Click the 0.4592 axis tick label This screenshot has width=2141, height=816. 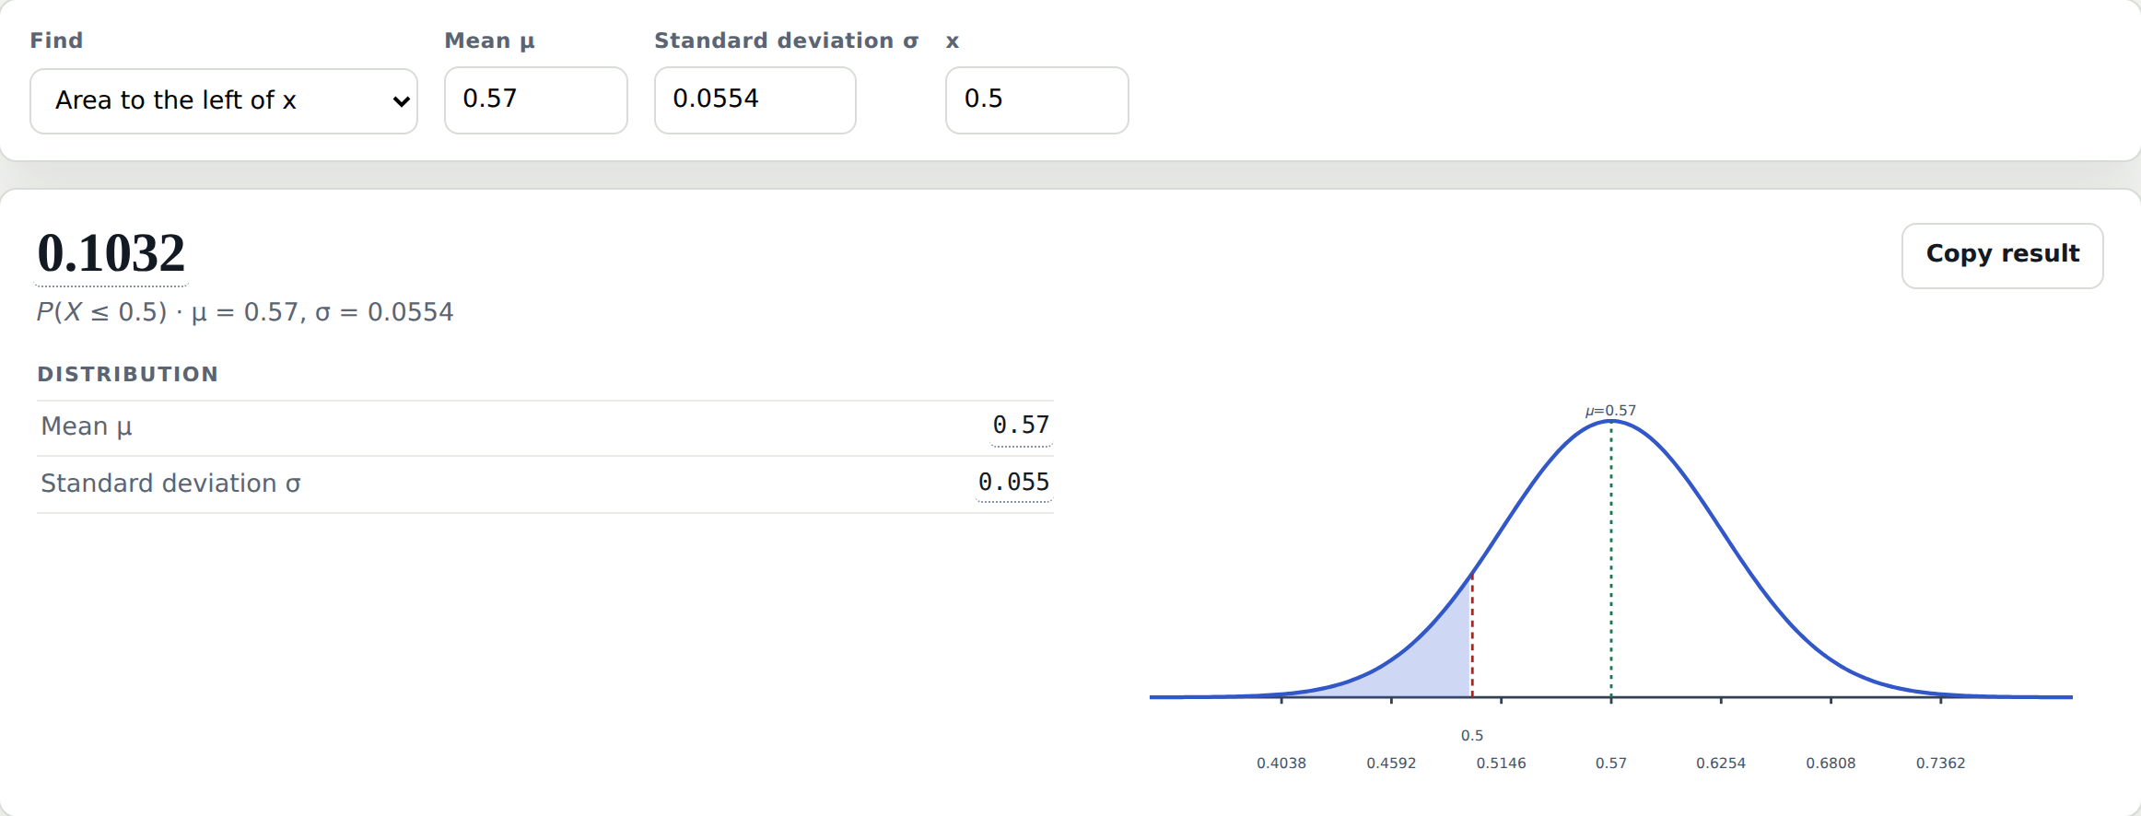(1391, 763)
